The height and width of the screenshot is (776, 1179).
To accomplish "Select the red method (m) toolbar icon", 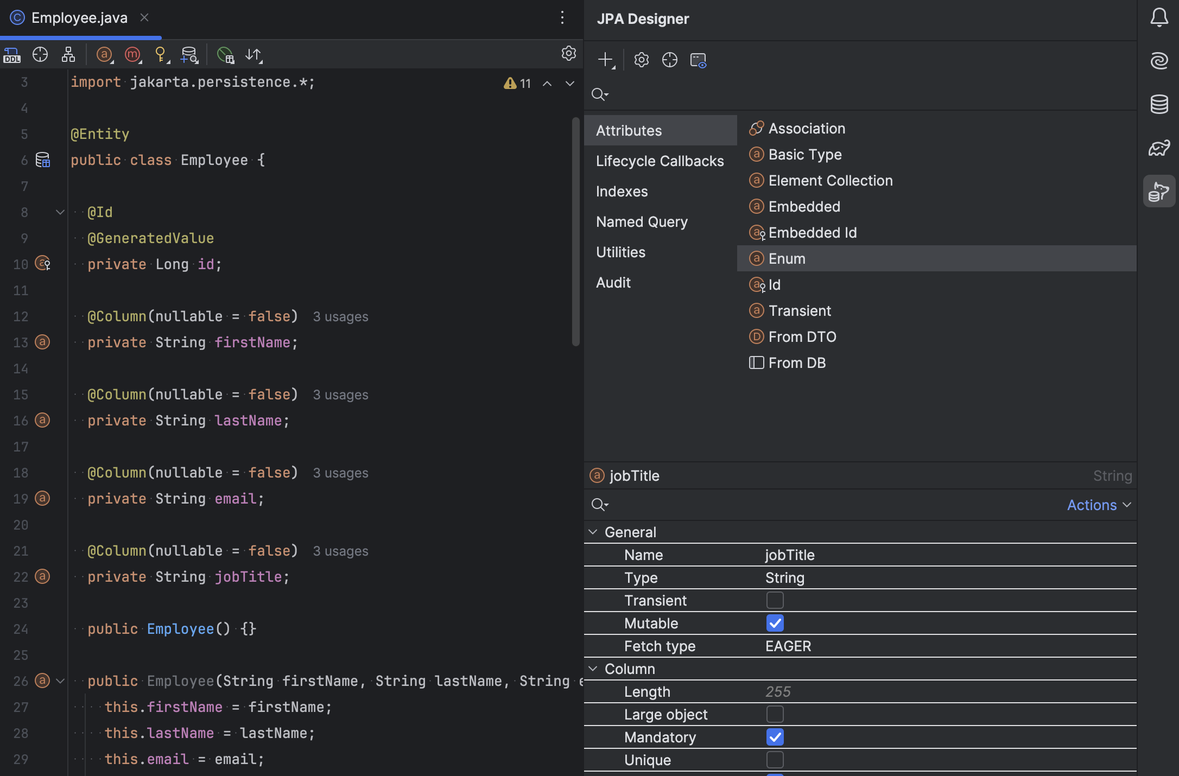I will pos(132,54).
